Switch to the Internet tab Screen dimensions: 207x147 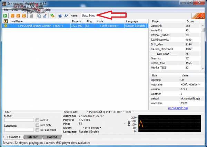[x=33, y=137]
